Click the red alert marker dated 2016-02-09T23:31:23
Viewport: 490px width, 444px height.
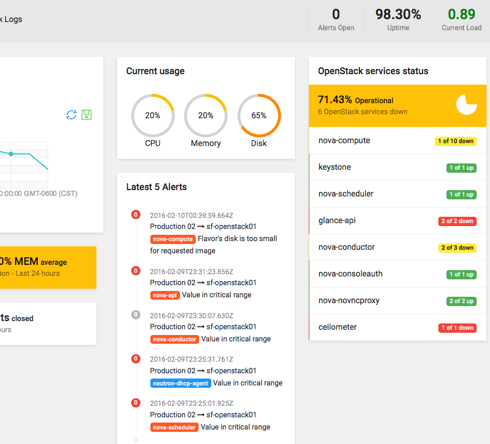tap(136, 271)
